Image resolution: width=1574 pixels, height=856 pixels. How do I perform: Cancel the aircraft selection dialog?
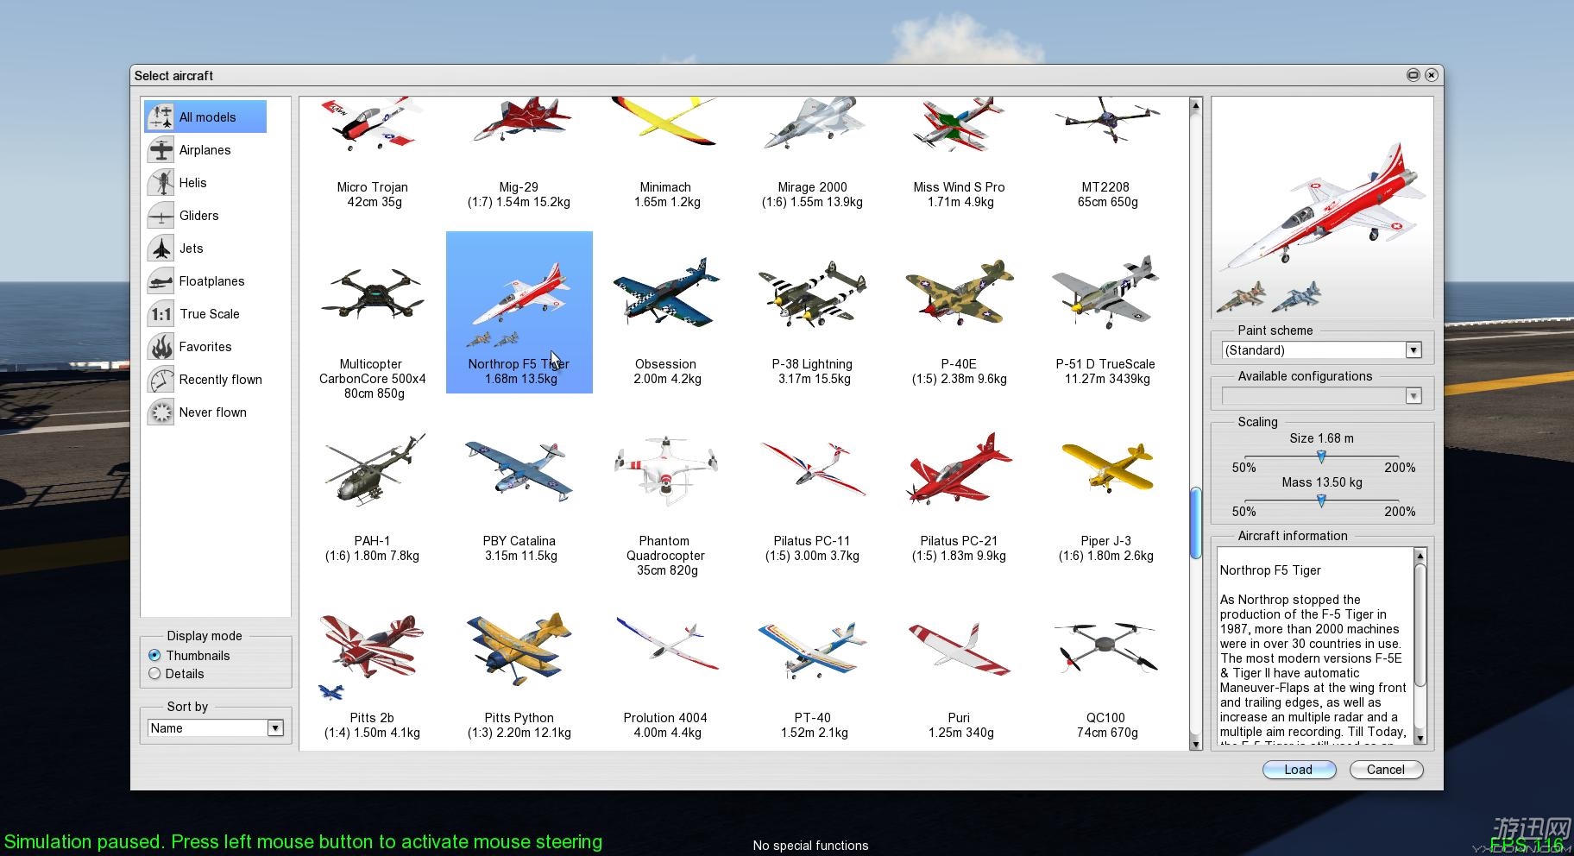point(1385,769)
